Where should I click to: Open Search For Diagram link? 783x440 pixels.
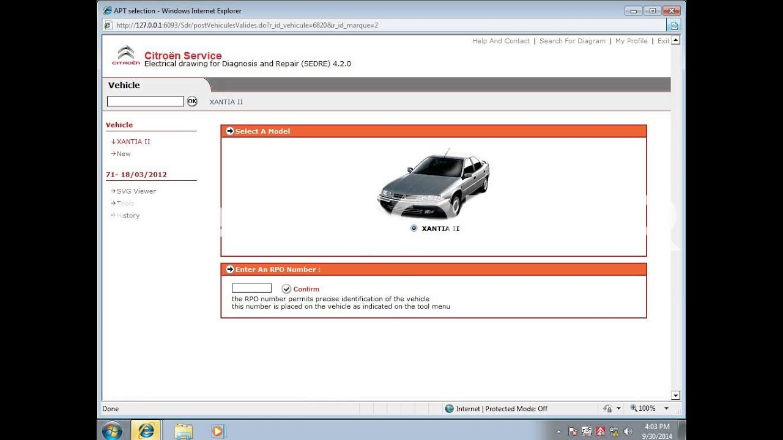click(x=573, y=41)
